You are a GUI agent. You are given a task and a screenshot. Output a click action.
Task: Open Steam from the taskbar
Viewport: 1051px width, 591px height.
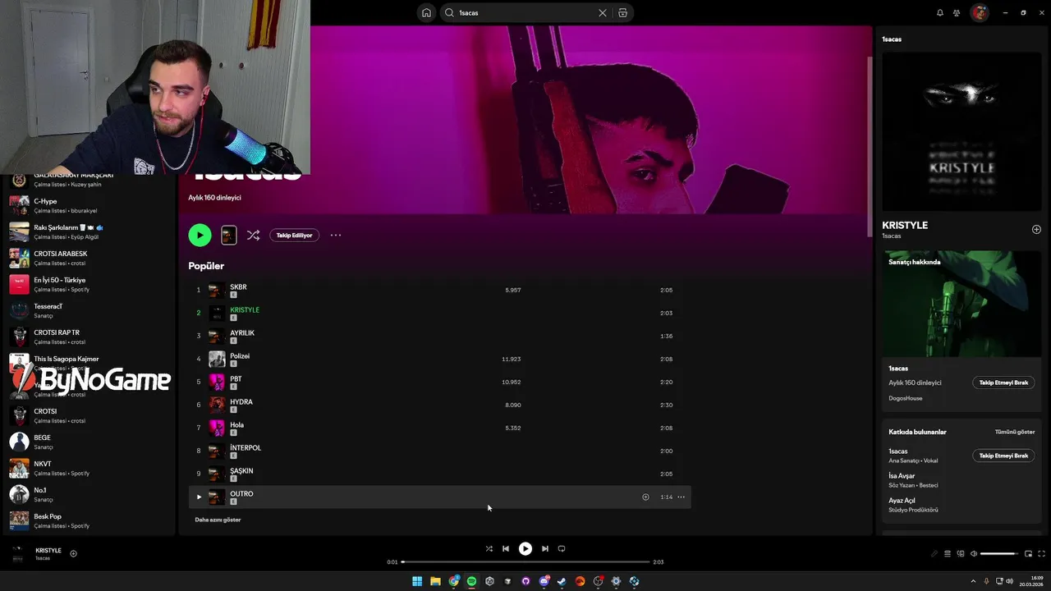pos(562,581)
